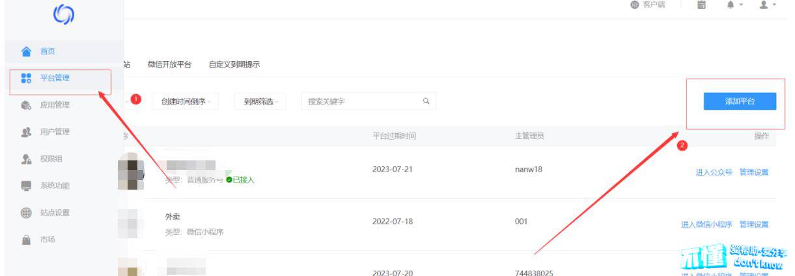This screenshot has width=795, height=276.
Task: Click 进入公众号 link for nanw18
Action: coord(714,172)
